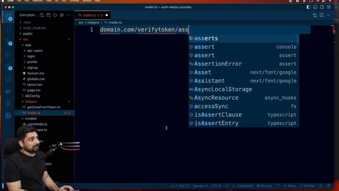Open the Source Control view icon

tap(8, 41)
